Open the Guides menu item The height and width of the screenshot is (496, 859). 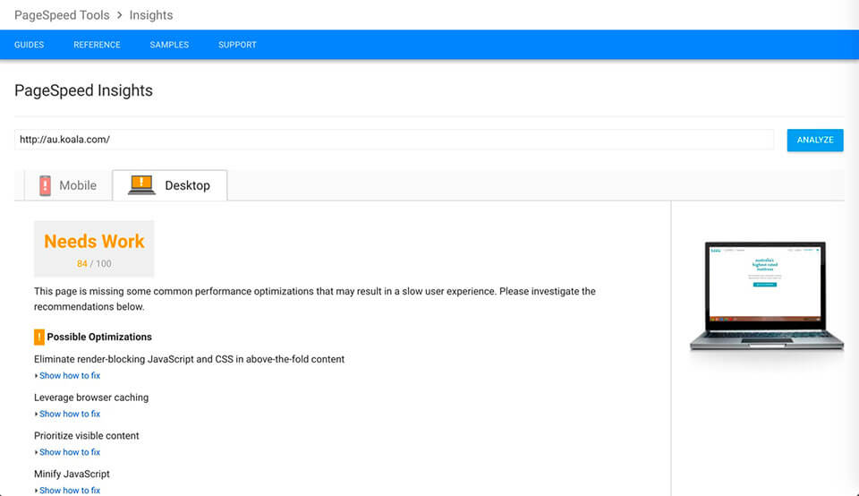pyautogui.click(x=29, y=45)
